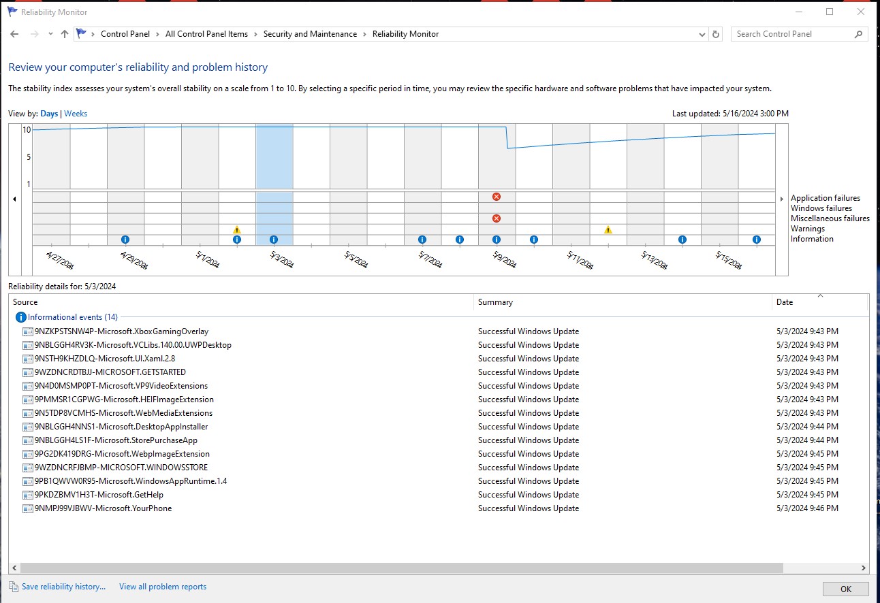Switch the view to Weeks
880x603 pixels.
(x=76, y=114)
